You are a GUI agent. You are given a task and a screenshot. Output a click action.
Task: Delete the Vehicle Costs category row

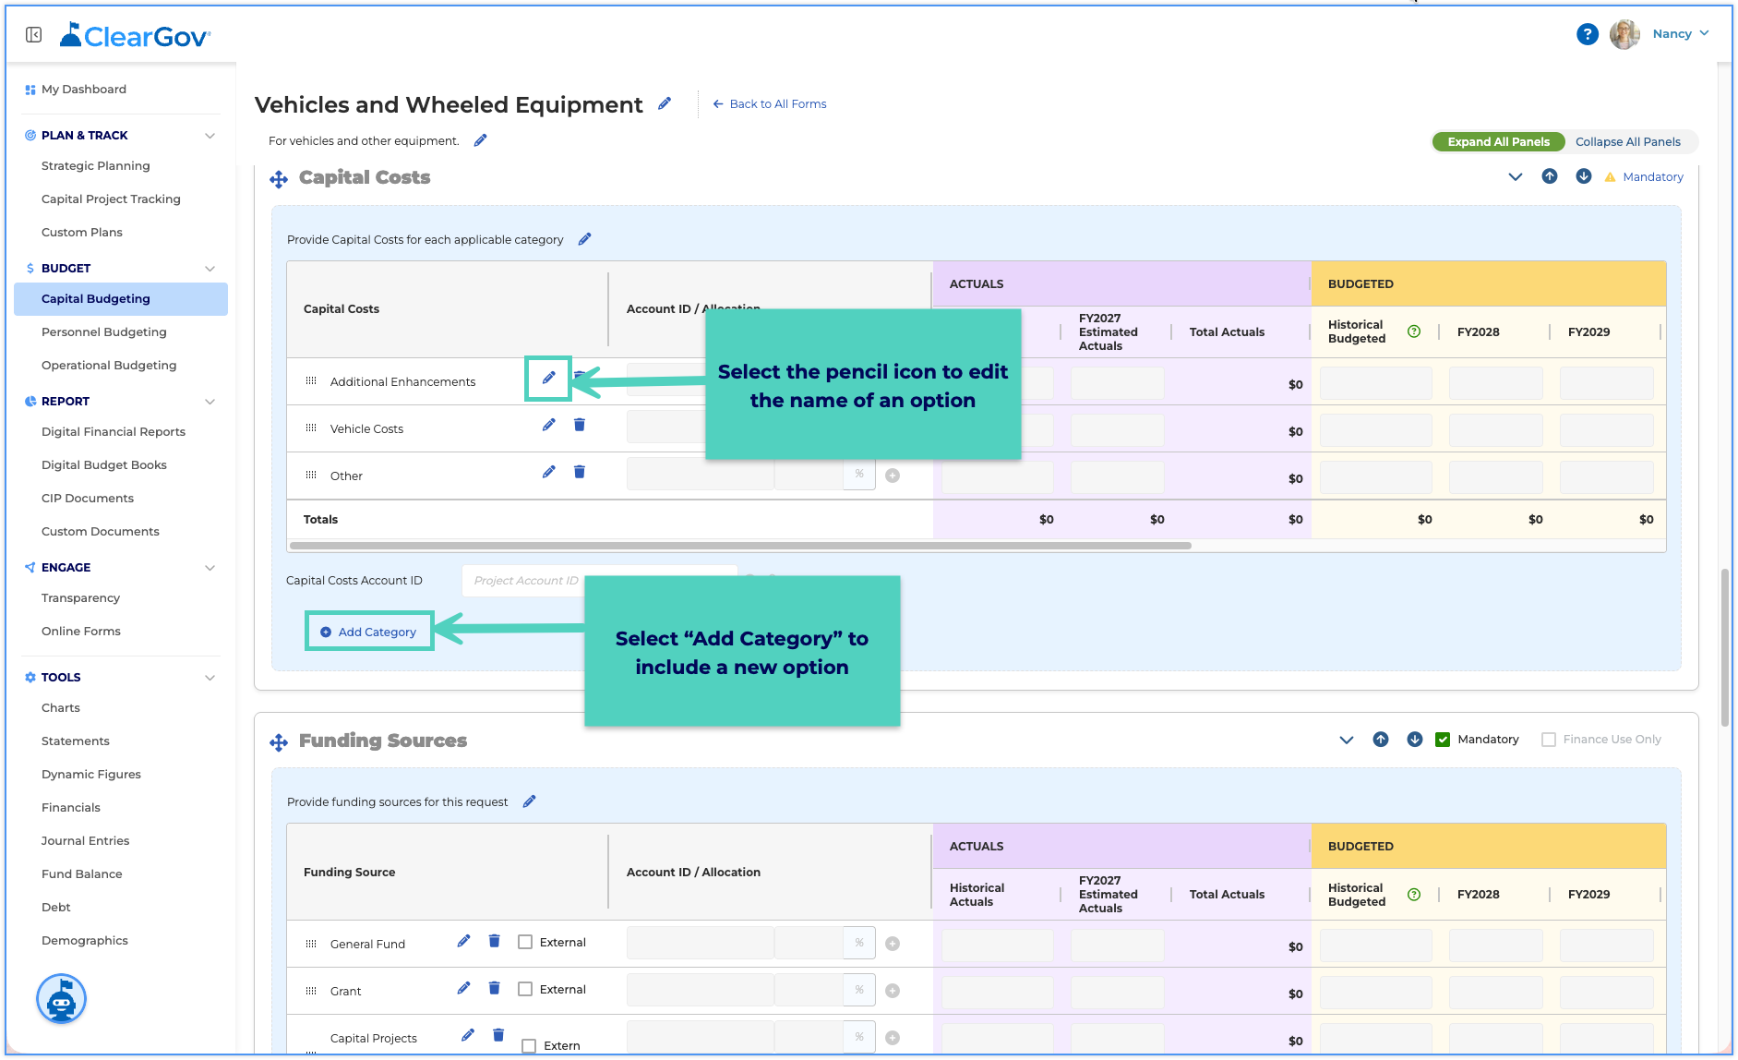[580, 425]
